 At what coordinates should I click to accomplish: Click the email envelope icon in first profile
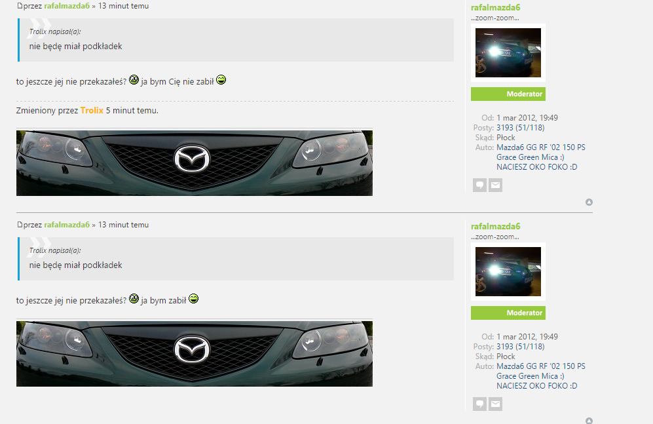point(496,185)
